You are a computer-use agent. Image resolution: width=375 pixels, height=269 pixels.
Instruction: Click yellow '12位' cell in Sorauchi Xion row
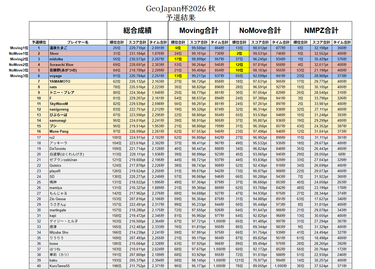(239, 65)
